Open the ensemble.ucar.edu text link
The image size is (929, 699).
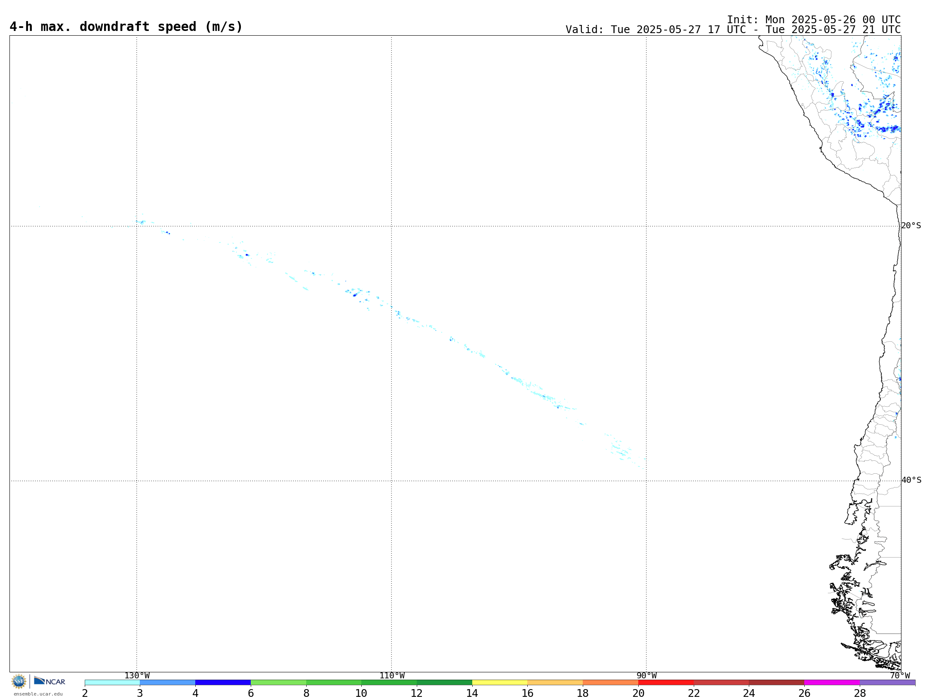(38, 694)
